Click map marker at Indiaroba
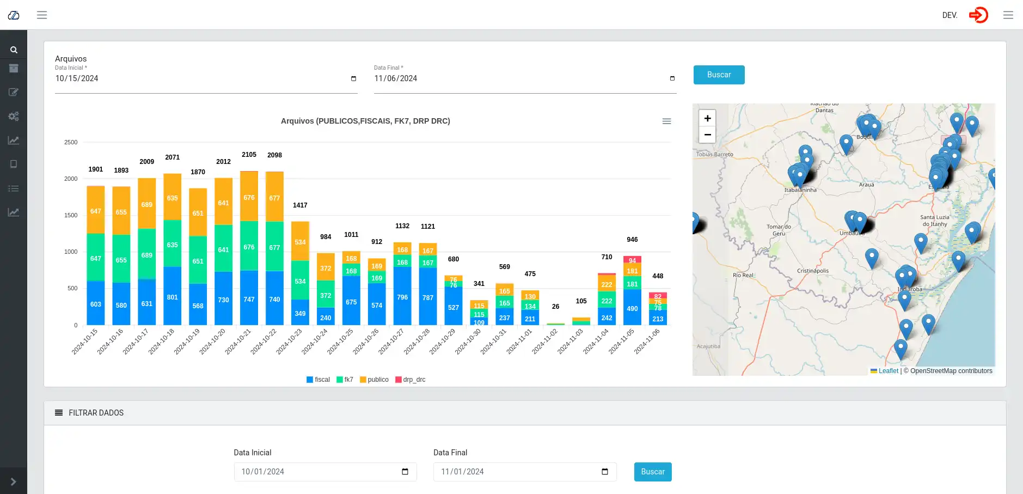Viewport: 1023px width, 494px height. point(904,301)
